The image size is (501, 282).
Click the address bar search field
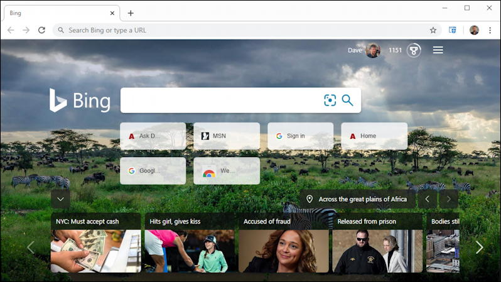coord(247,30)
